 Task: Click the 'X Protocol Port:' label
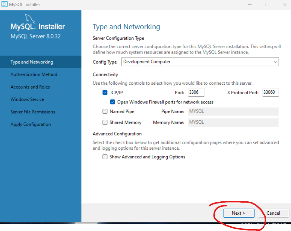coord(243,93)
